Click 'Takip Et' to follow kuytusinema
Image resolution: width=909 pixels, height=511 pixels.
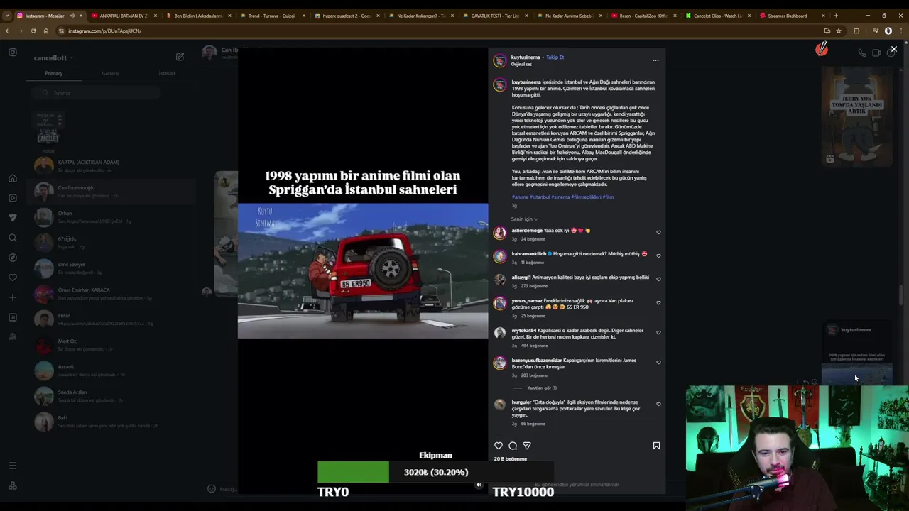click(555, 57)
